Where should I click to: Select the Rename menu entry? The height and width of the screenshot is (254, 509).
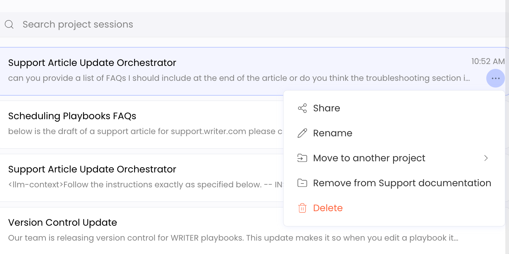333,133
